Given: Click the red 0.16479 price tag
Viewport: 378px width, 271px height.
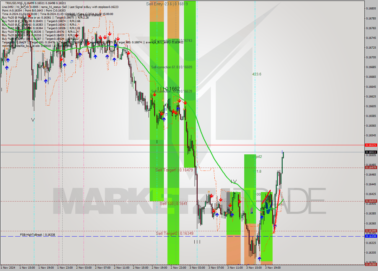Looking at the screenshot, I should click(x=371, y=167).
